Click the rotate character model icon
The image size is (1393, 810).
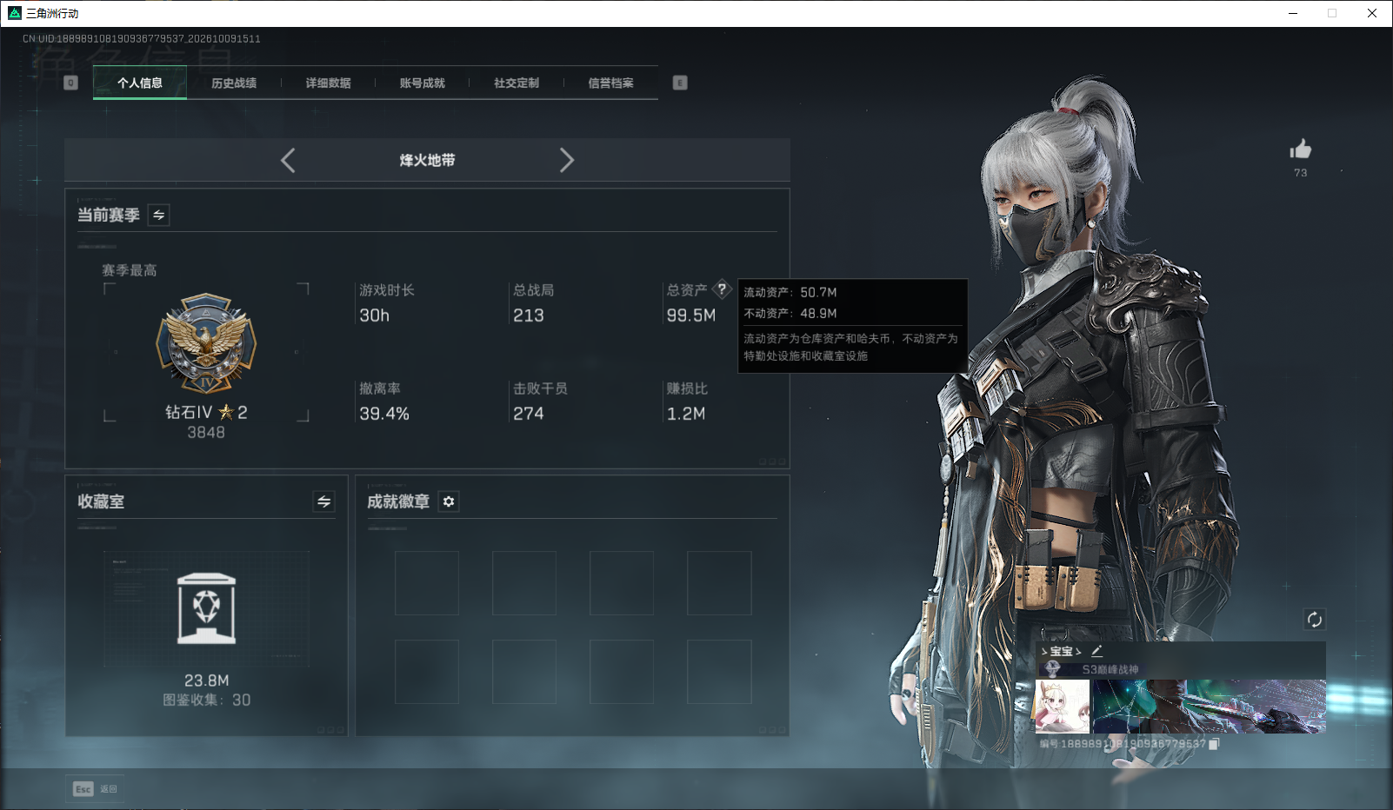[1314, 620]
